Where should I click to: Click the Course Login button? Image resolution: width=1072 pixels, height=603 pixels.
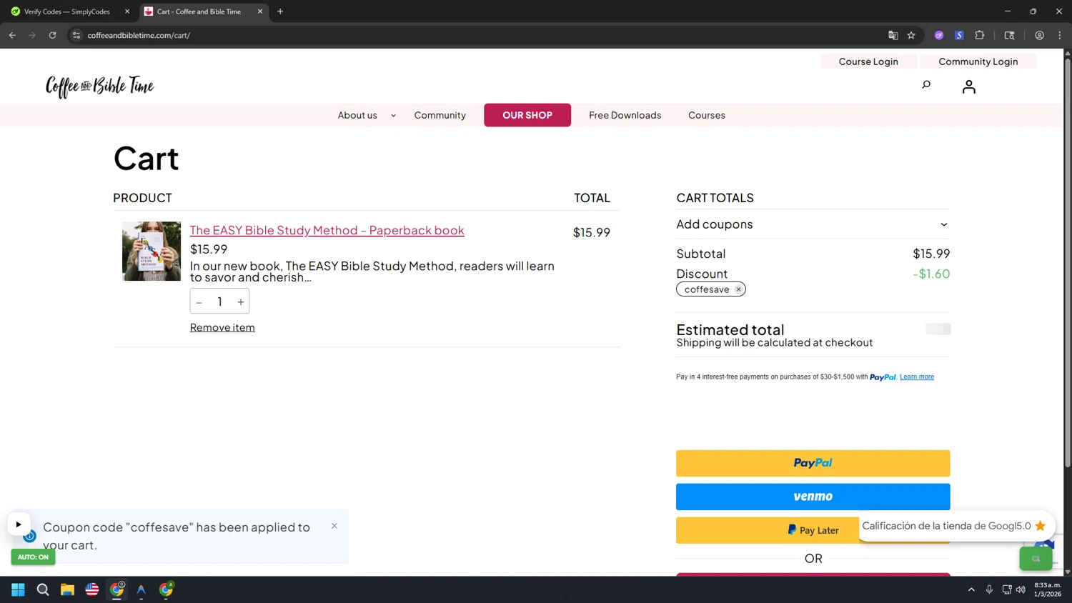868,61
